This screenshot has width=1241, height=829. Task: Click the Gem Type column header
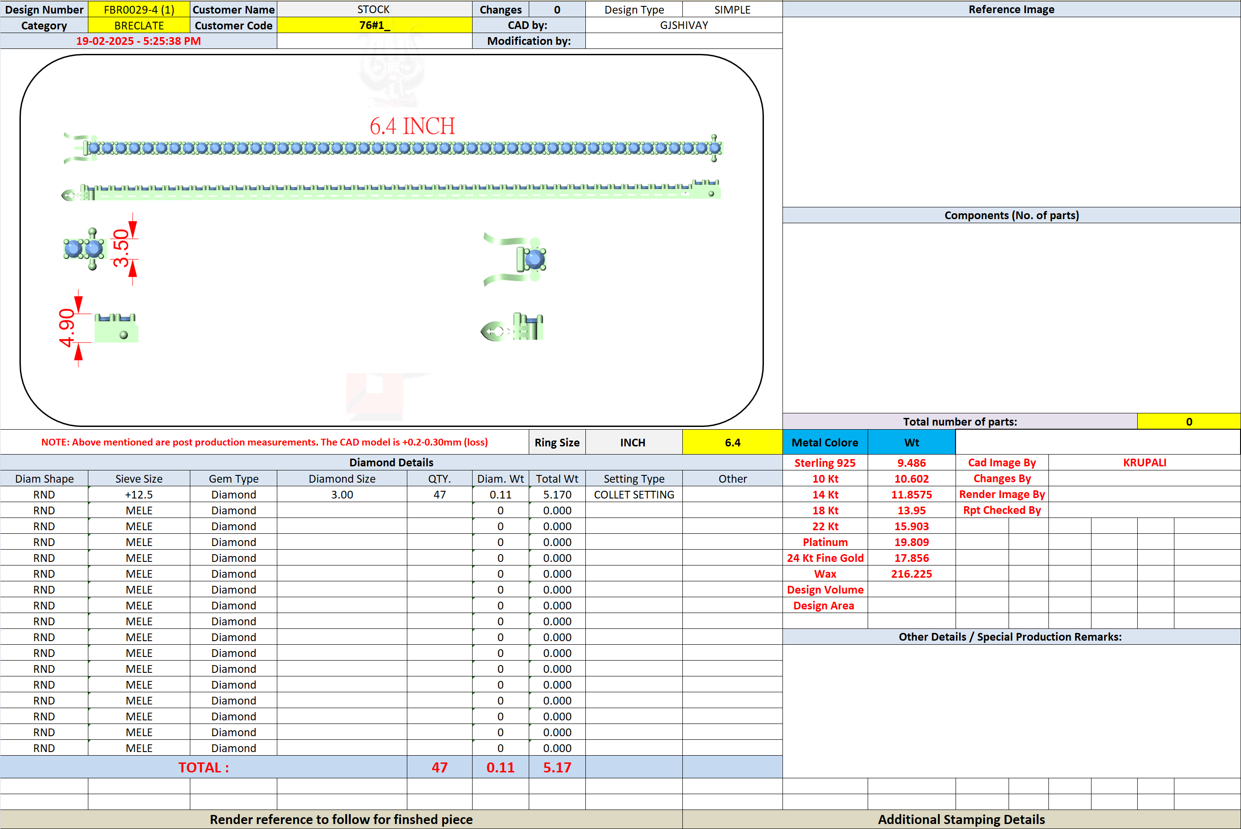click(233, 479)
